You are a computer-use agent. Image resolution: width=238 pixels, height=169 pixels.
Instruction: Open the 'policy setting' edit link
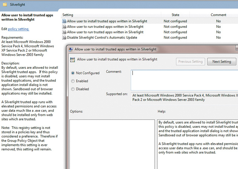coord(18,29)
